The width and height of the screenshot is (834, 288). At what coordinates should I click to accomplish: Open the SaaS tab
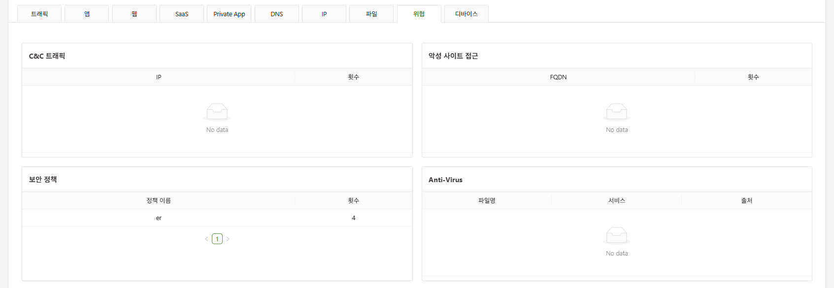pyautogui.click(x=182, y=14)
